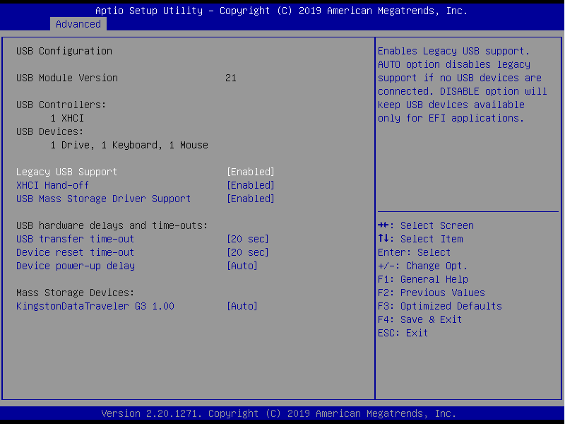Select the KingstonDataTraveler G3 1.00 device label

95,306
